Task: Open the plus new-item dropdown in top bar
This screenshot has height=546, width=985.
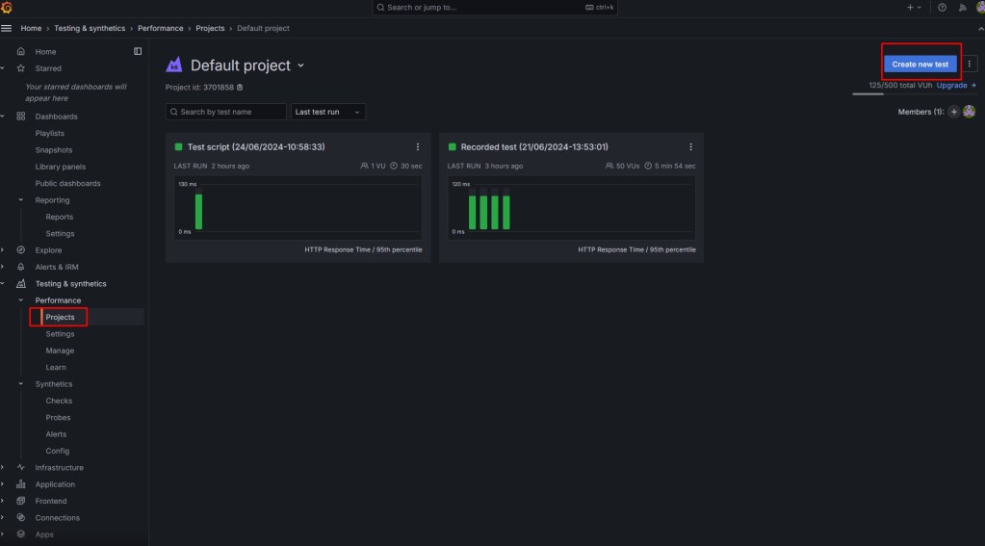Action: pyautogui.click(x=913, y=8)
